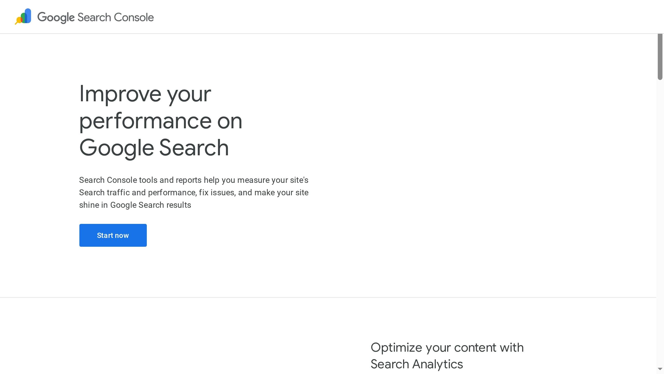Click the "Search Console" header title text
This screenshot has width=664, height=374.
[115, 17]
